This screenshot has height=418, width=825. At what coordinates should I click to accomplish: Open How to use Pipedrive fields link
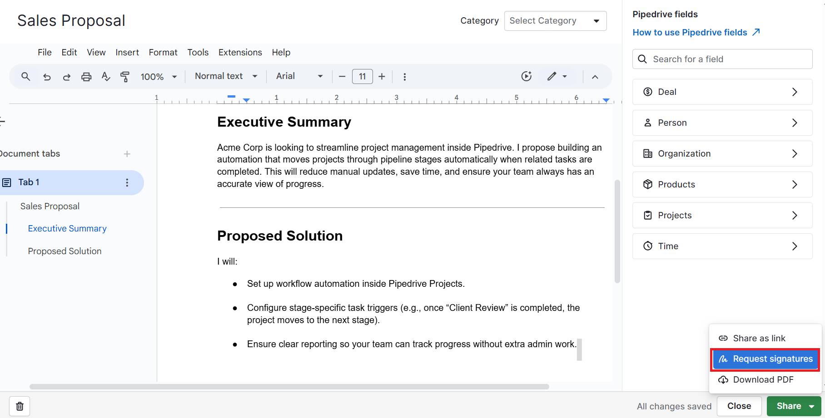coord(696,32)
